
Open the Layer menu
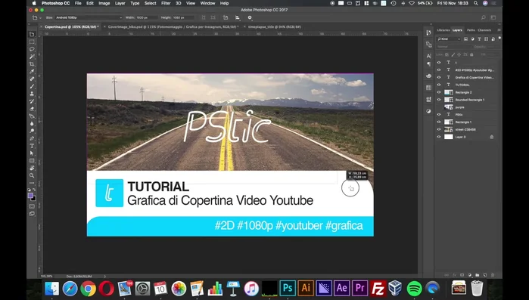point(120,3)
